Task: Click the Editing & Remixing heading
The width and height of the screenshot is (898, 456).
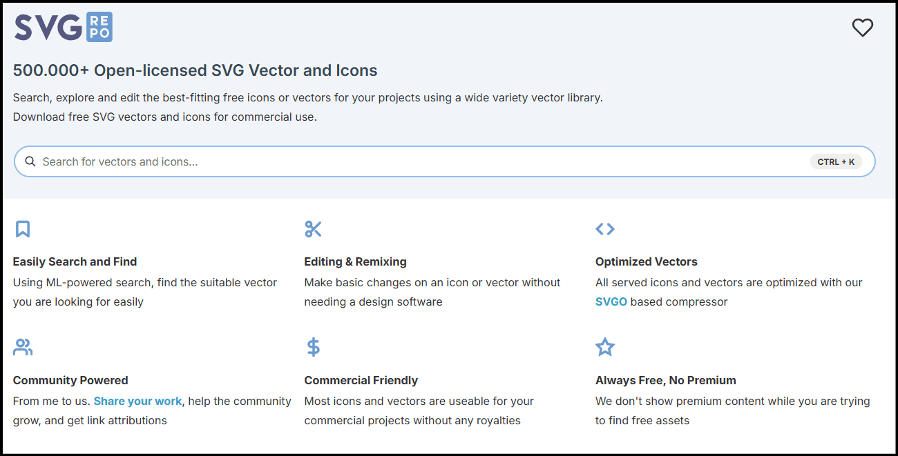Action: (355, 261)
